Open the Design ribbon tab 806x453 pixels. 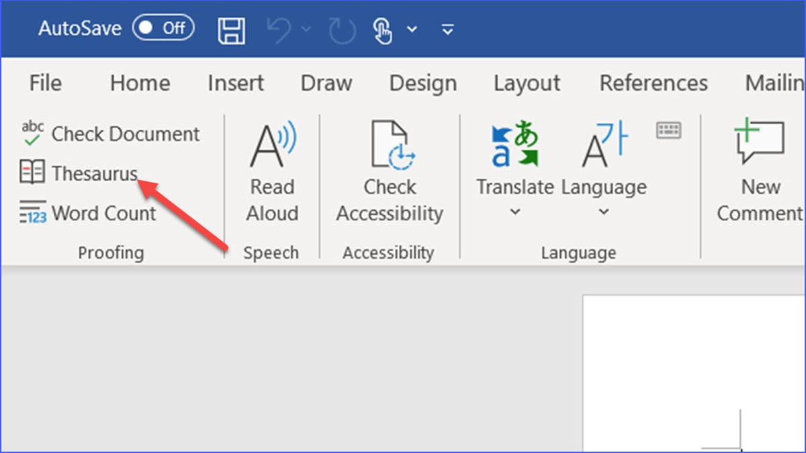pos(422,83)
